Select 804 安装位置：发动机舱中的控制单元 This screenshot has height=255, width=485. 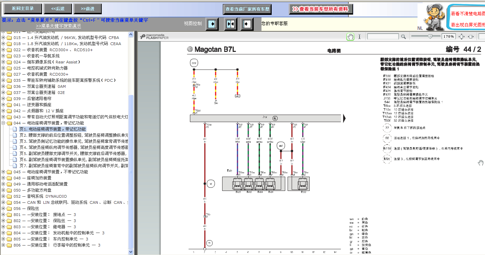pyautogui.click(x=59, y=233)
